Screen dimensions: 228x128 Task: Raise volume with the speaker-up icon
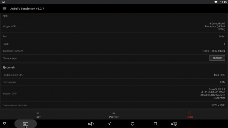tap(174, 124)
